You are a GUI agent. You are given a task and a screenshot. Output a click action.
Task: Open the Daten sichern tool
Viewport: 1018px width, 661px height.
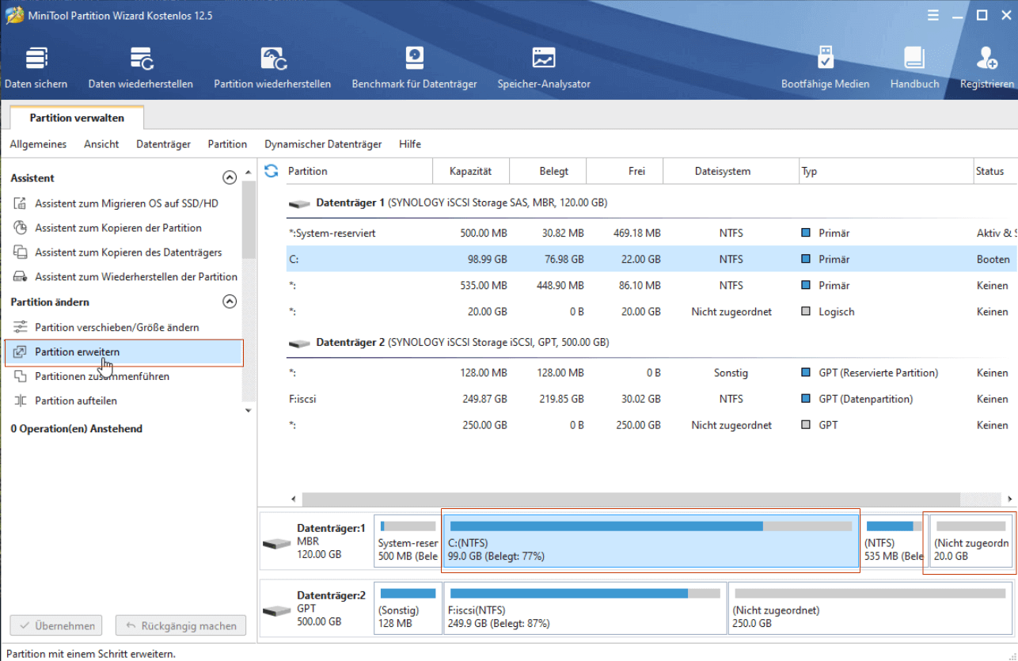(x=36, y=68)
